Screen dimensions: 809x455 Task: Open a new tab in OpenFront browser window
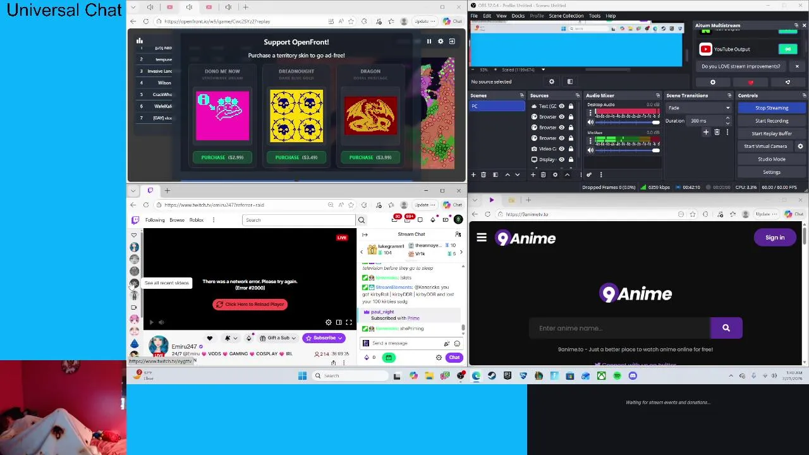(x=246, y=7)
